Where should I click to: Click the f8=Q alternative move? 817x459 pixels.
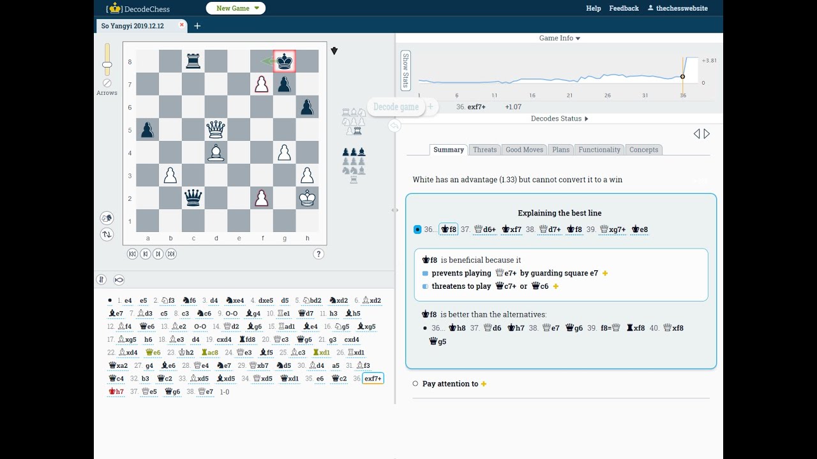click(610, 328)
